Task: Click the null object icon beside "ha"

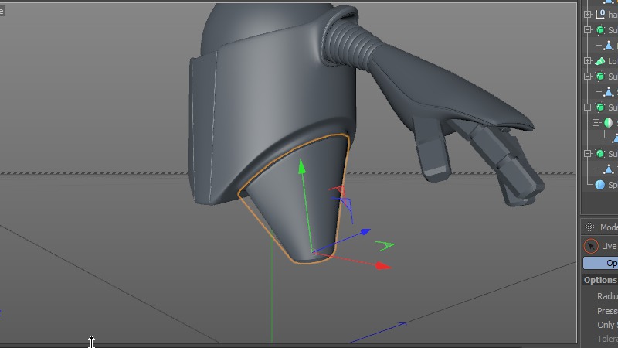Action: tap(600, 15)
